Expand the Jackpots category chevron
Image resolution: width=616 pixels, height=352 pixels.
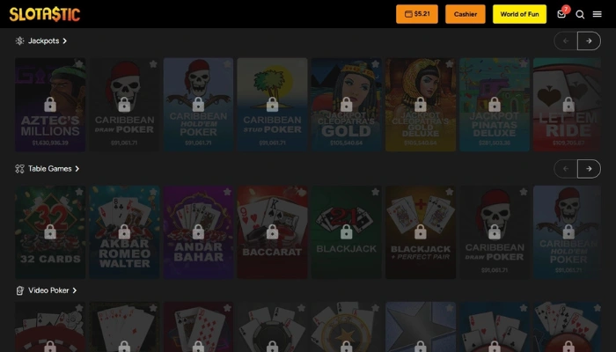click(x=65, y=40)
